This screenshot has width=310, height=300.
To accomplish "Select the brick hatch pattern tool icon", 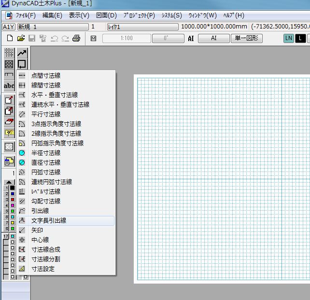I will (9, 64).
